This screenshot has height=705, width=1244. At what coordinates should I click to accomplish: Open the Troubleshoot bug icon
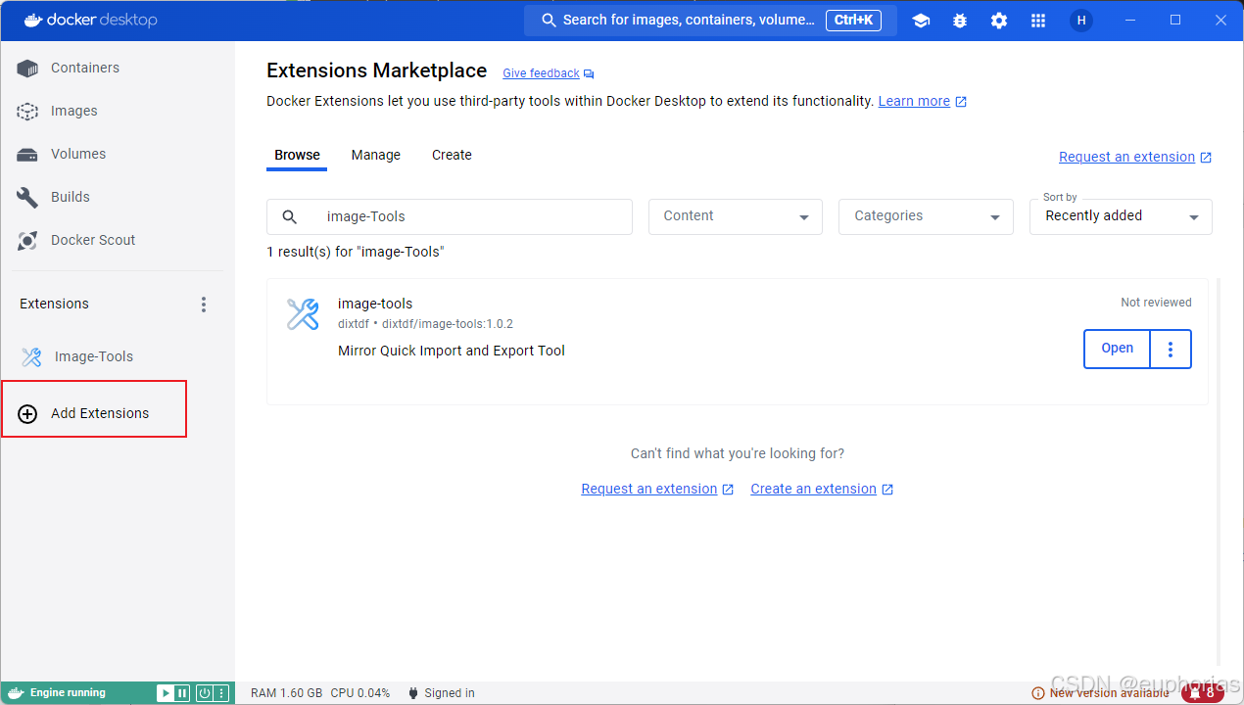tap(960, 20)
